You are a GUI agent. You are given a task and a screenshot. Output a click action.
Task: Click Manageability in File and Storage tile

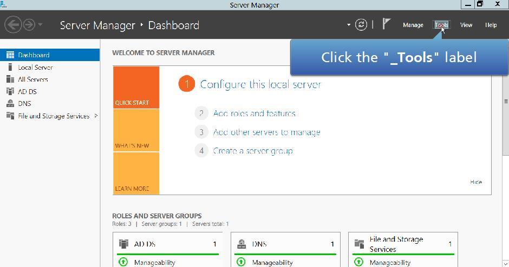coord(390,263)
